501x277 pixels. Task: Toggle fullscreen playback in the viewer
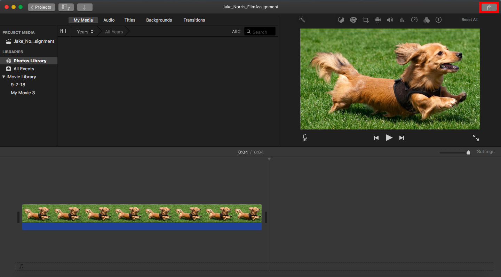pyautogui.click(x=476, y=138)
